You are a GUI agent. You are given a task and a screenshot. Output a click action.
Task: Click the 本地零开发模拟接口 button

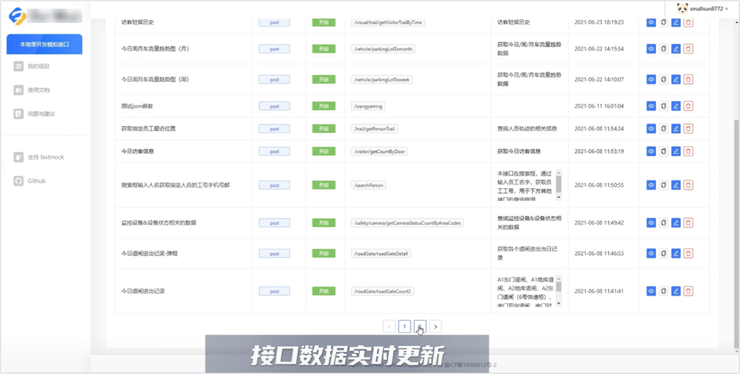click(45, 44)
